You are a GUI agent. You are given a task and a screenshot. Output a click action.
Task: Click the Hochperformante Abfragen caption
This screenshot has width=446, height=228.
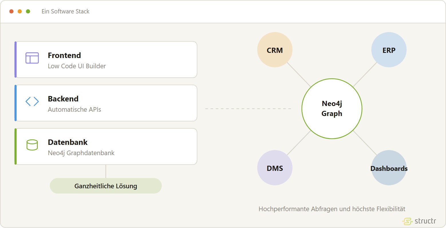coord(332,209)
